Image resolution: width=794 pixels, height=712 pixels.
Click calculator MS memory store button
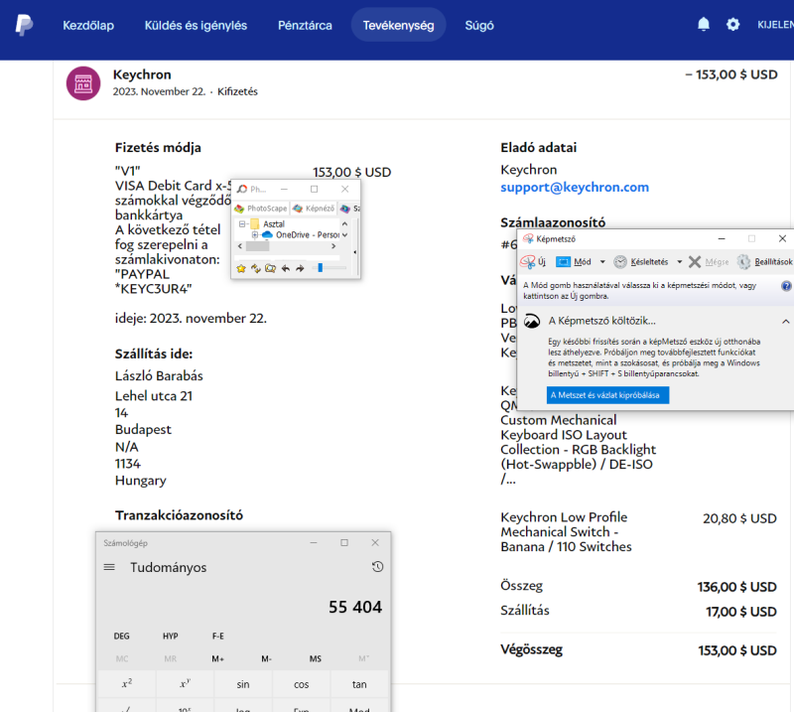(316, 658)
